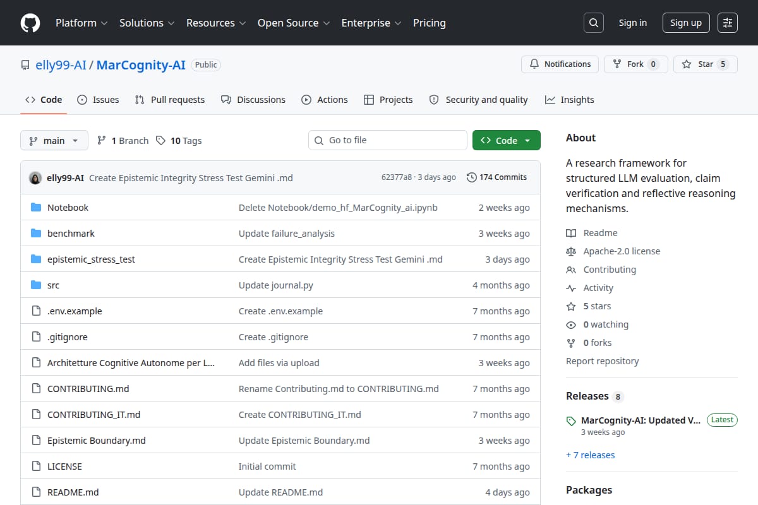Image resolution: width=758 pixels, height=505 pixels.
Task: Switch to the Insights tab
Action: click(569, 100)
